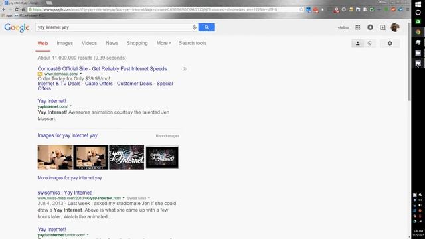
Task: Click the browser address bar
Action: tap(163, 9)
